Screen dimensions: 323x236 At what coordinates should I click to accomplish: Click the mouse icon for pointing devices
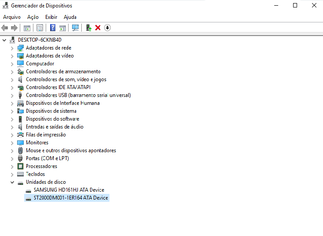20,150
